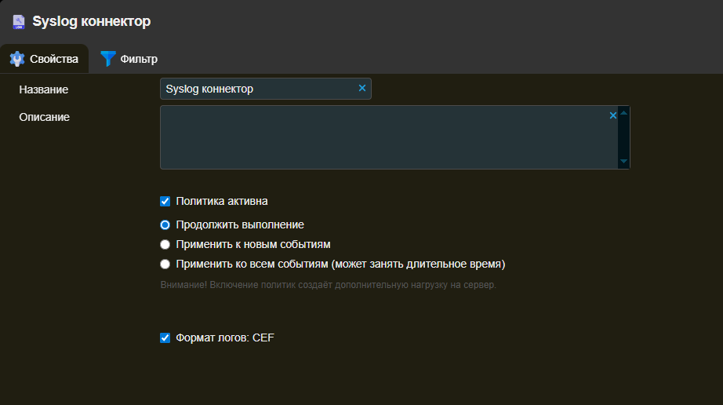Click the gear icon on the Свойства tab
This screenshot has height=405, width=723.
[17, 59]
